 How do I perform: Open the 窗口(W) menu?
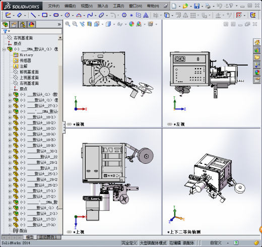pyautogui.click(x=136, y=6)
